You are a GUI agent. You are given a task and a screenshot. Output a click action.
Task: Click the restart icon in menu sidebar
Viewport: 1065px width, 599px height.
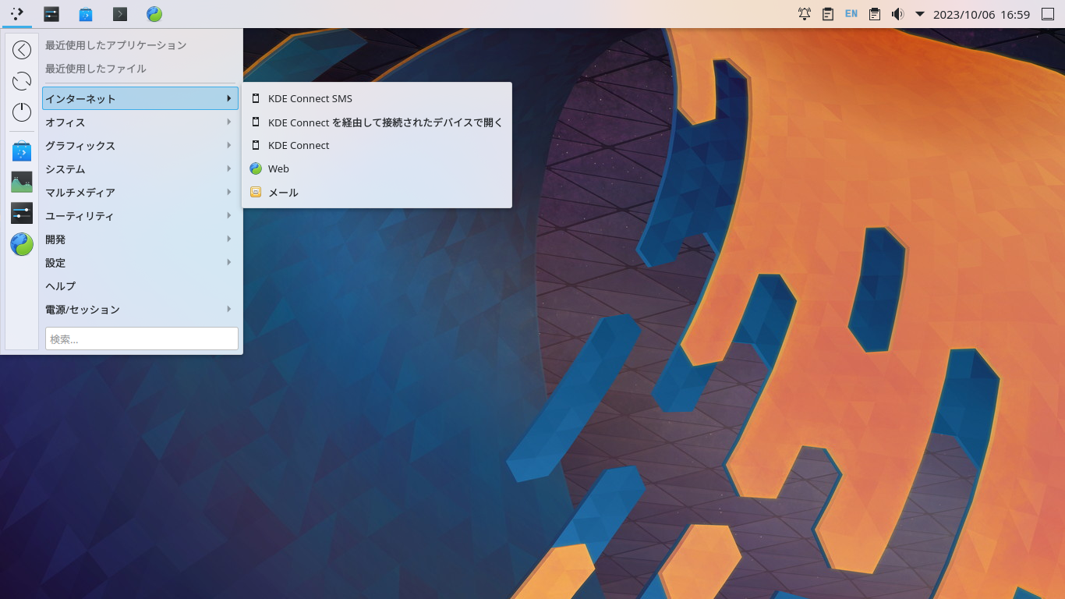pyautogui.click(x=22, y=81)
